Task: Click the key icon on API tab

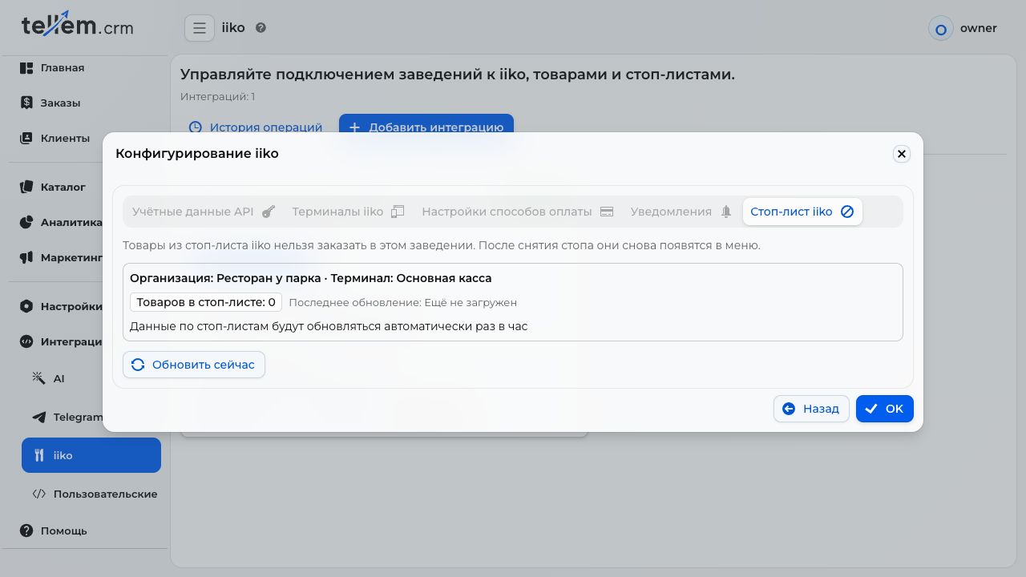Action: [x=268, y=212]
